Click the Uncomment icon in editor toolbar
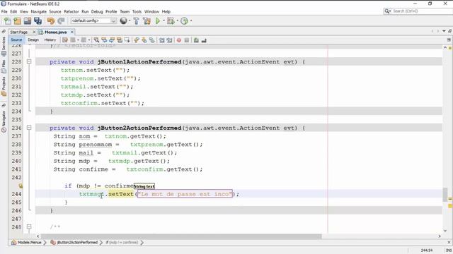The height and width of the screenshot is (254, 453). click(204, 40)
